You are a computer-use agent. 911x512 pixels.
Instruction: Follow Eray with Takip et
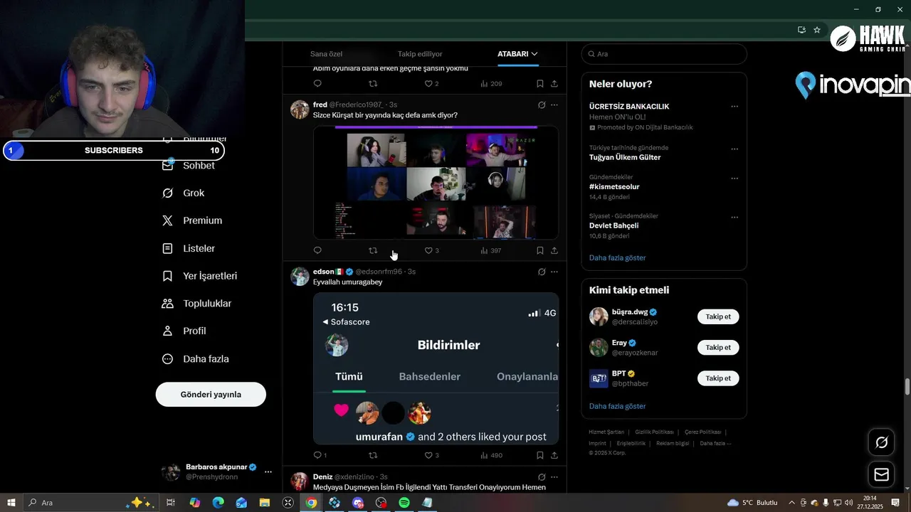(718, 347)
